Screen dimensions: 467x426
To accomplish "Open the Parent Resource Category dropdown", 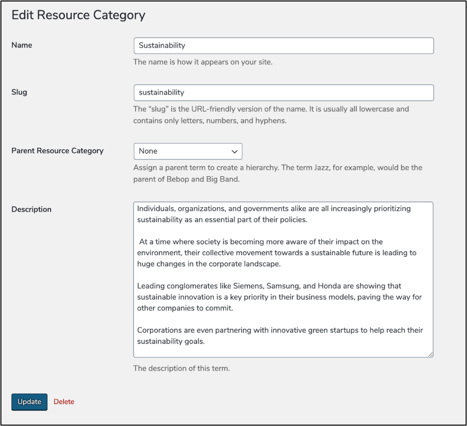I will pos(187,151).
